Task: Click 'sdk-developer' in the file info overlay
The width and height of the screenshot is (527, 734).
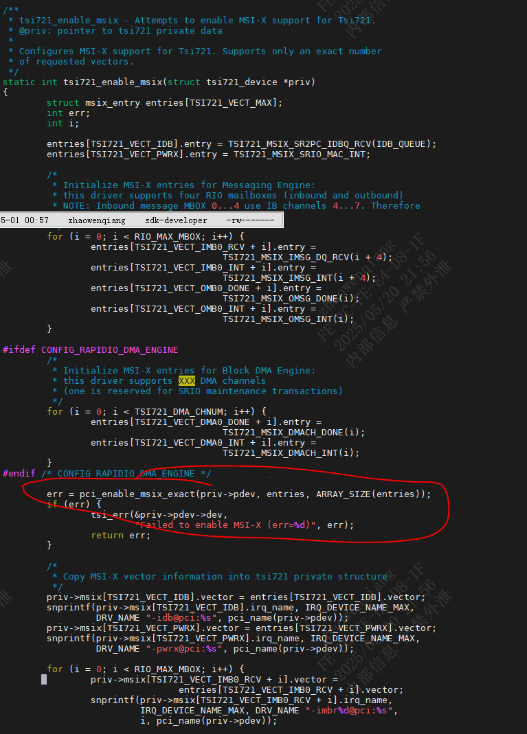Action: pyautogui.click(x=176, y=220)
